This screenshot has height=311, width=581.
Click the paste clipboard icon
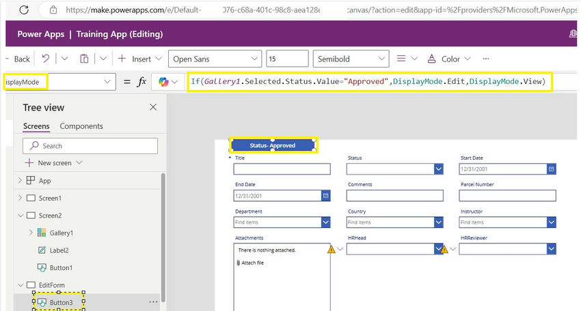pos(84,59)
